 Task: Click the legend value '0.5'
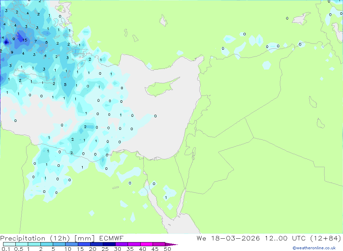[x=19, y=249]
